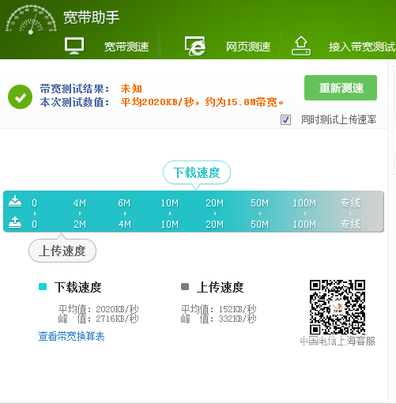Viewport: 396px width, 404px height.
Task: Click the 重新测速 button
Action: pos(341,88)
